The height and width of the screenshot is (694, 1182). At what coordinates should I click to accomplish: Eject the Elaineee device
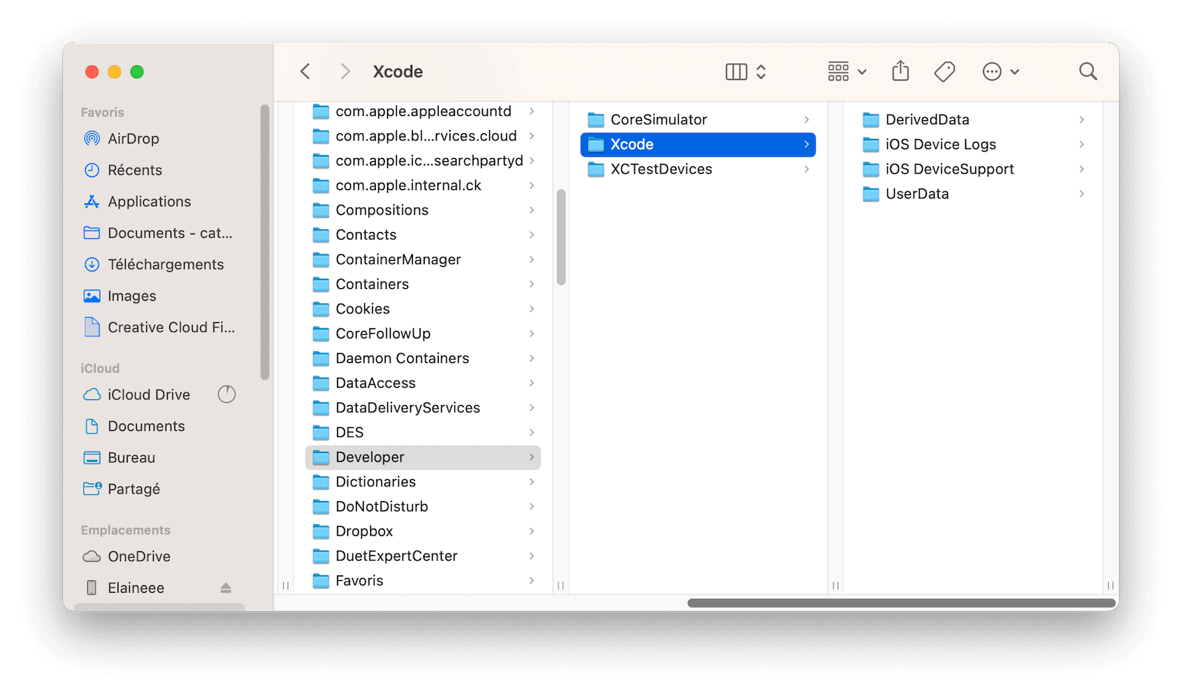point(225,588)
